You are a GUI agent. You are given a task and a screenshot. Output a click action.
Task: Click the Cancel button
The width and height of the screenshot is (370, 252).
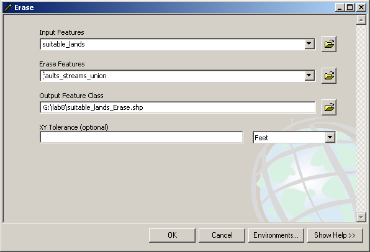[x=222, y=235]
